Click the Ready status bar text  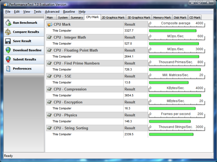[x=8, y=156]
